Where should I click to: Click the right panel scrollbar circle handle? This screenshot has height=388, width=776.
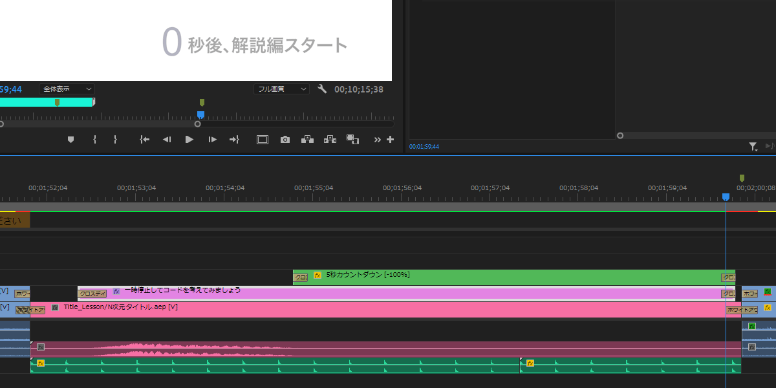620,136
